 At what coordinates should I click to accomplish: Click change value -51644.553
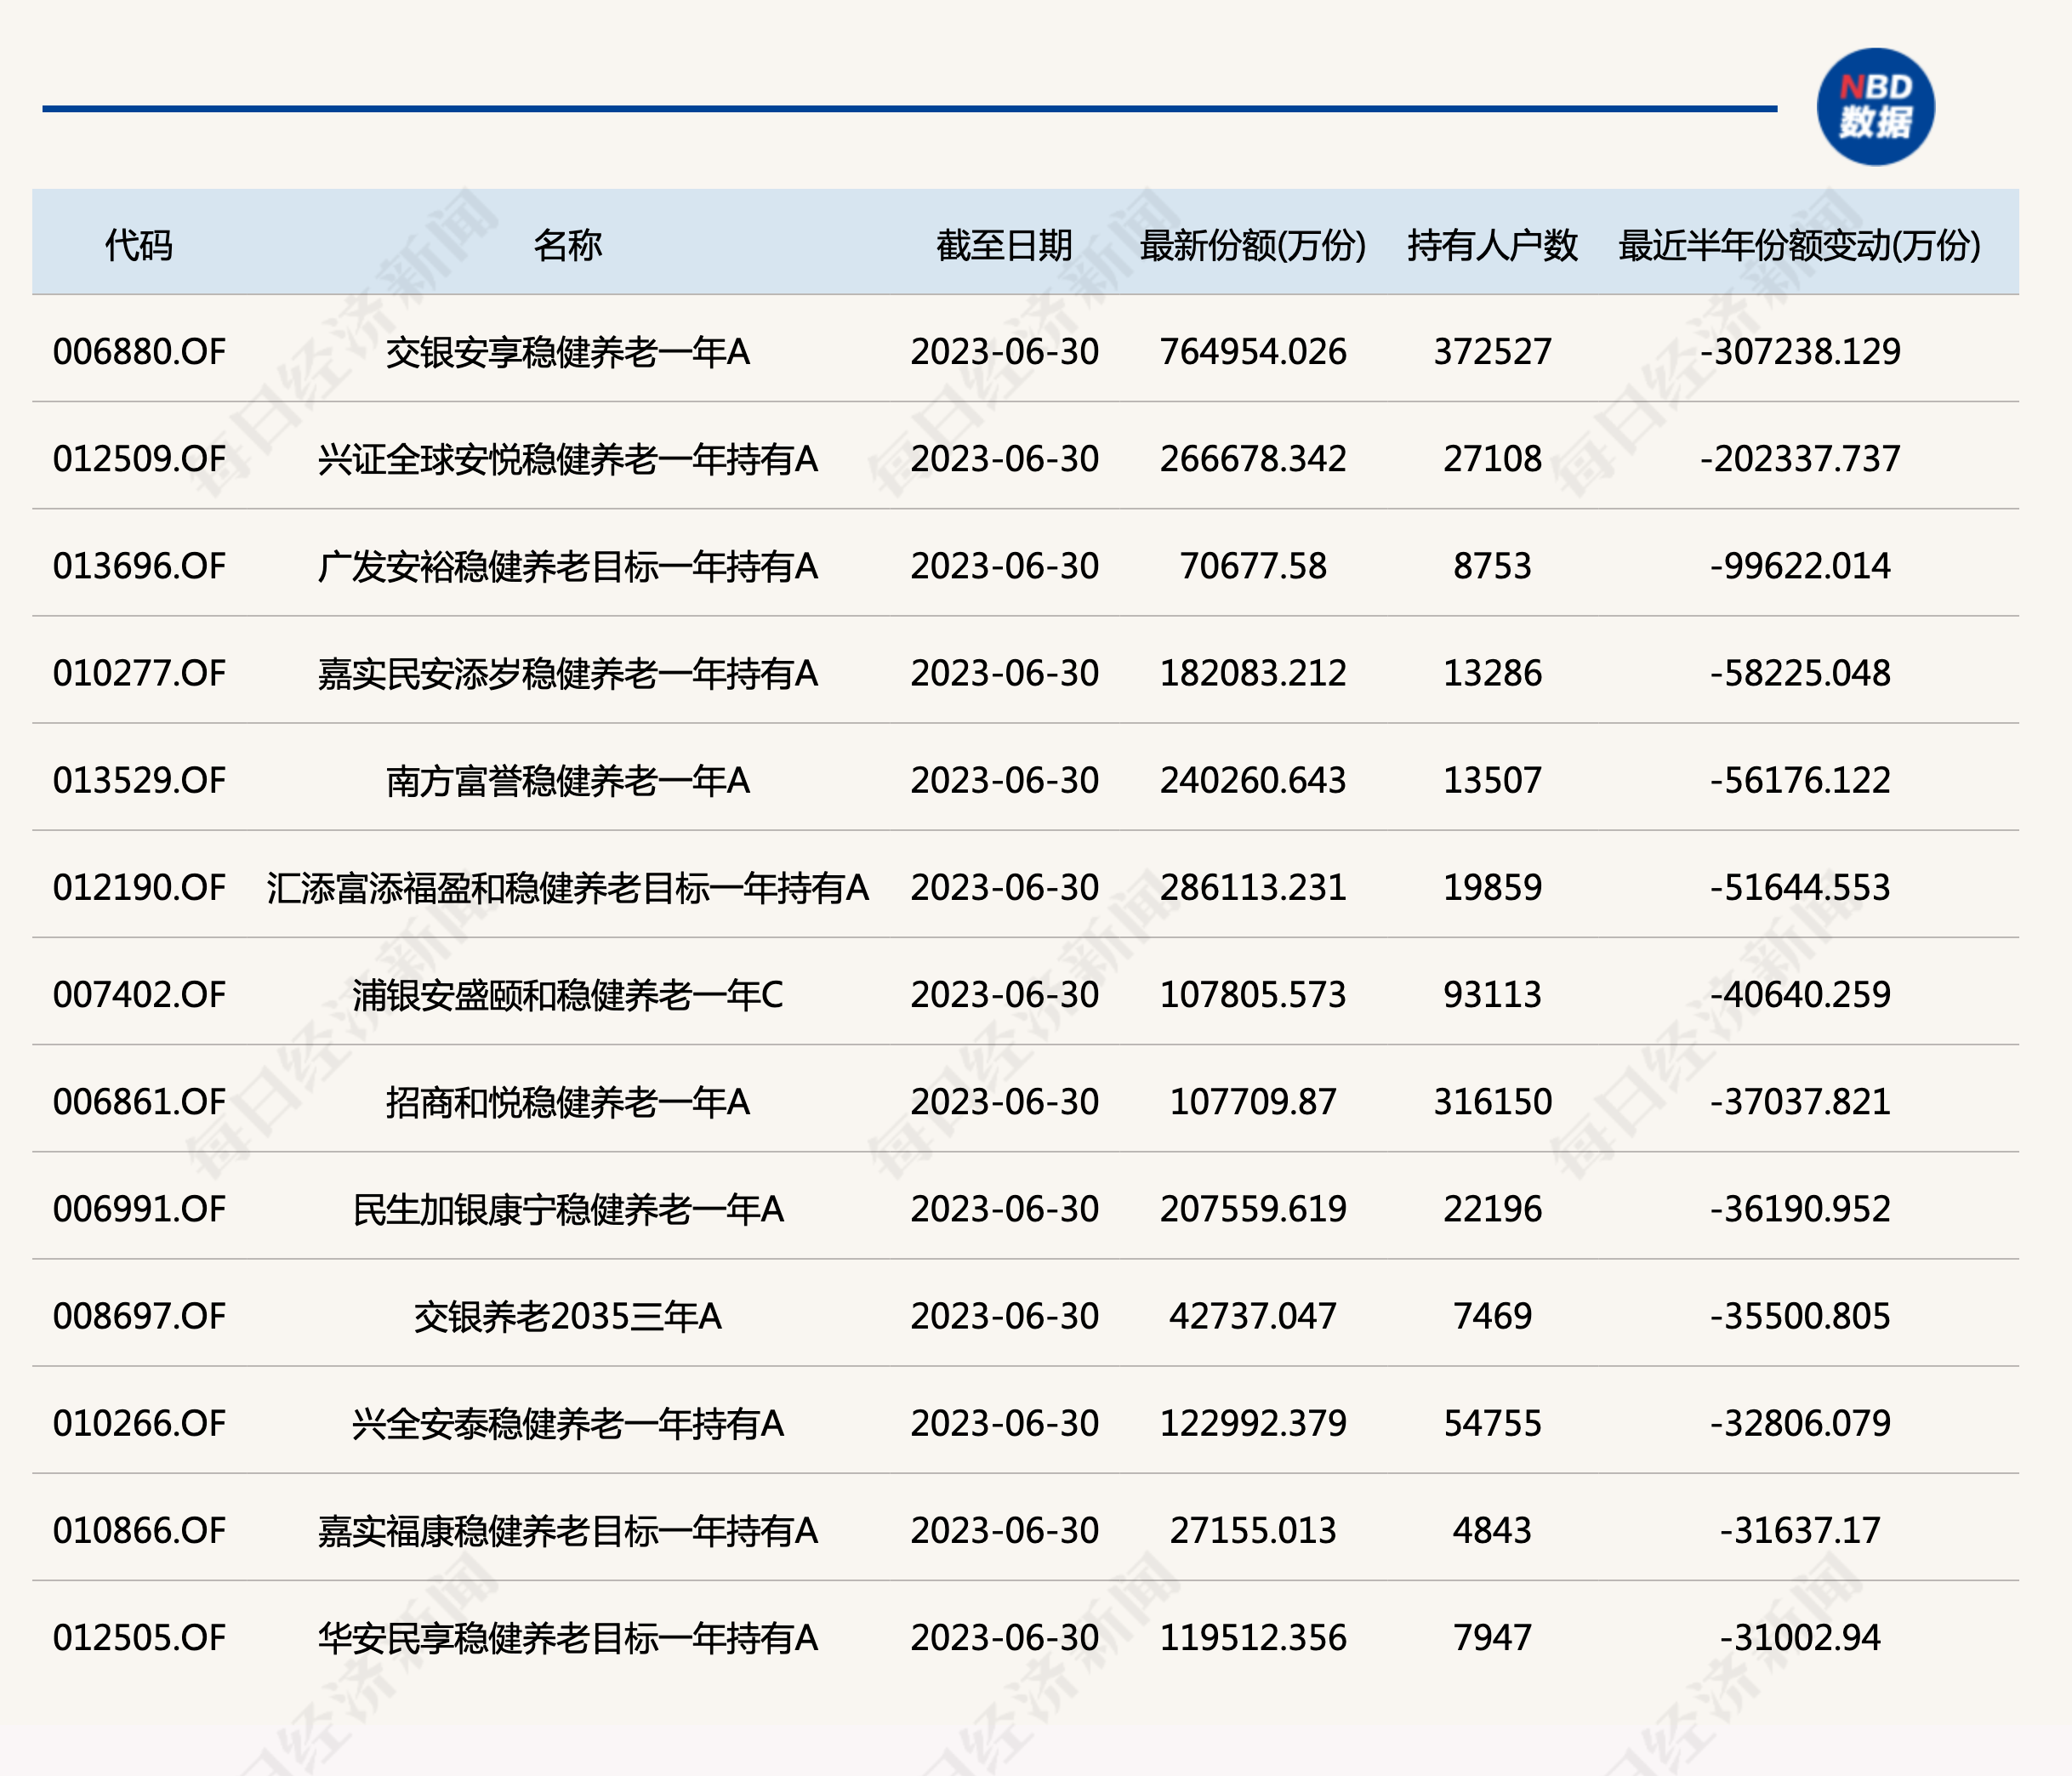[x=1799, y=887]
